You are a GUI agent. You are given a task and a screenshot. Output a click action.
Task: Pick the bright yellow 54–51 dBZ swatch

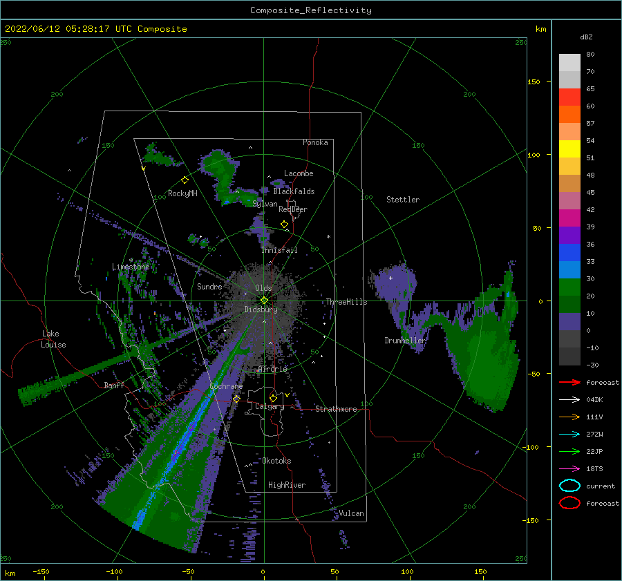tap(569, 149)
